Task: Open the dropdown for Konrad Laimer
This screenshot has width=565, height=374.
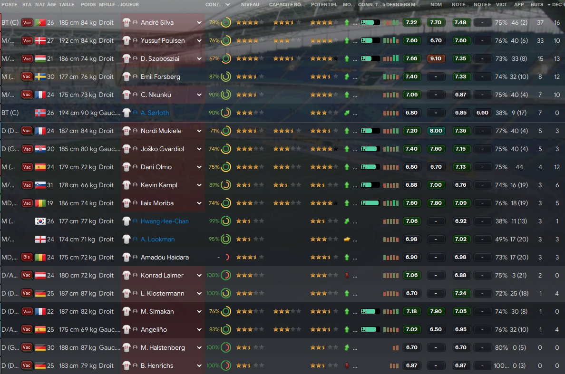Action: coord(199,275)
